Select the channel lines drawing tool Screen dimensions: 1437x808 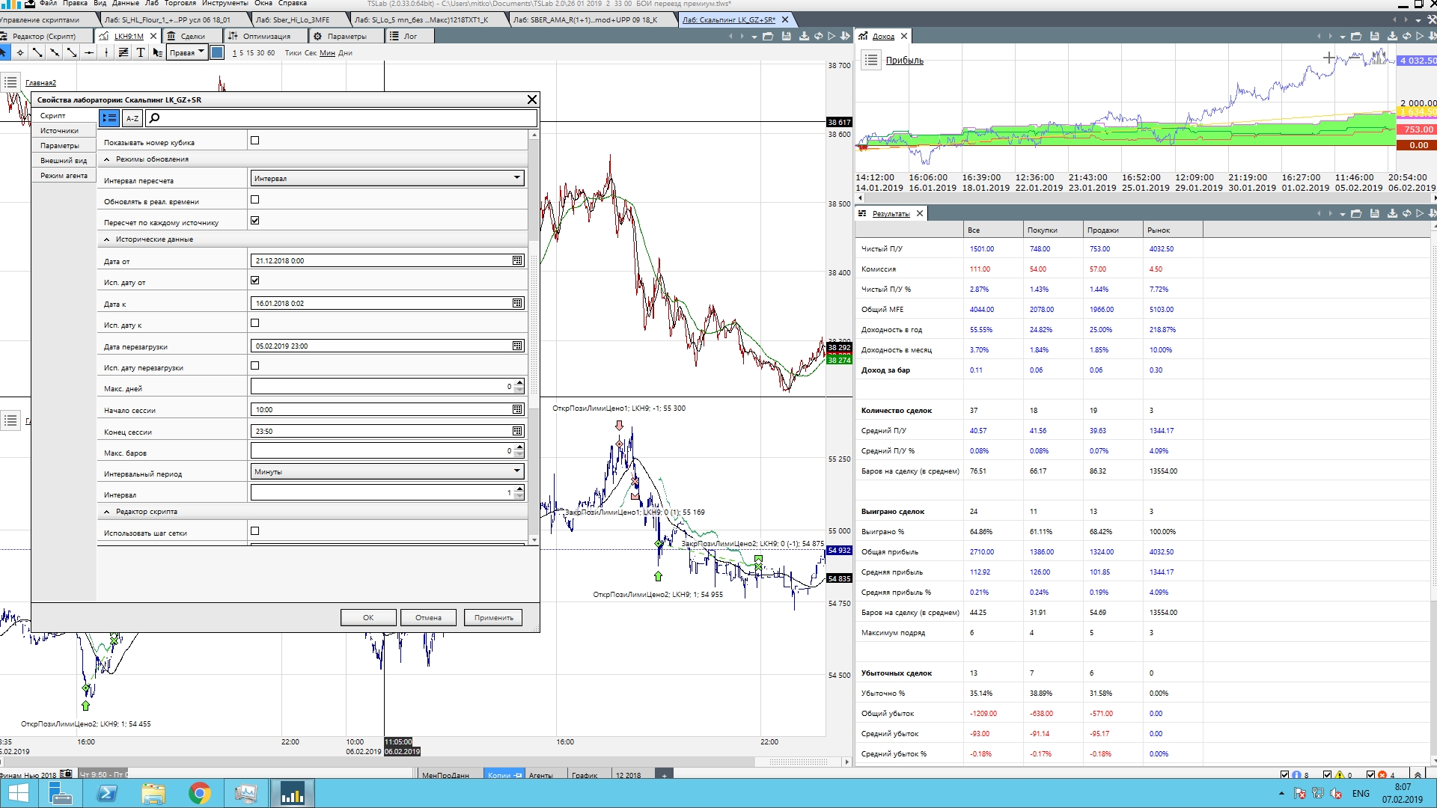pyautogui.click(x=123, y=52)
